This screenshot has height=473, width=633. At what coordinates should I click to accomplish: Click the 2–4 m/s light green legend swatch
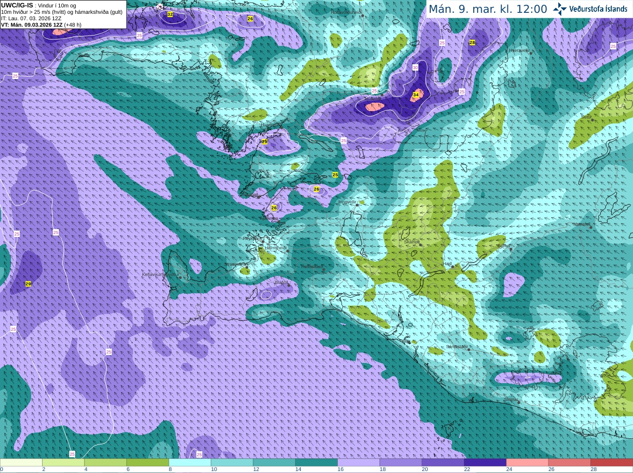point(63,463)
